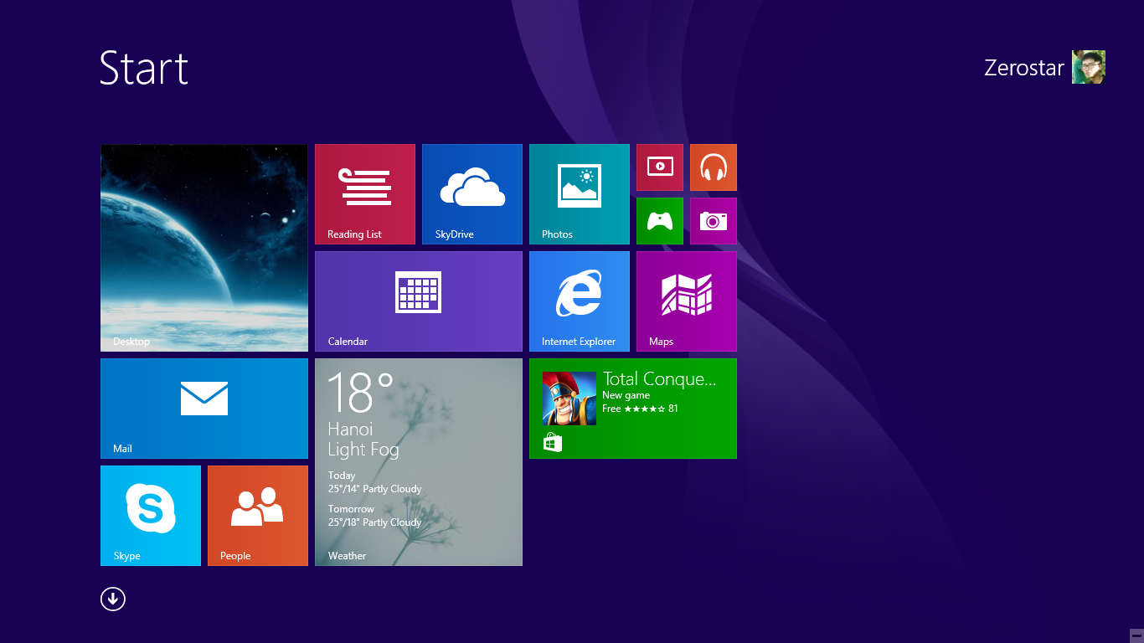Show all apps with the down arrow
1144x643 pixels.
click(x=113, y=599)
